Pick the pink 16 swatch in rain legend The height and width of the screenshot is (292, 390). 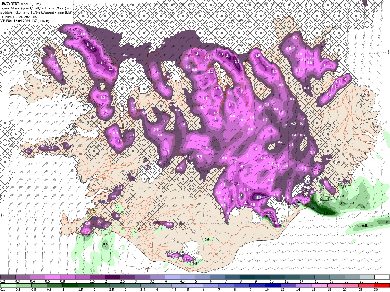[x=319, y=285]
